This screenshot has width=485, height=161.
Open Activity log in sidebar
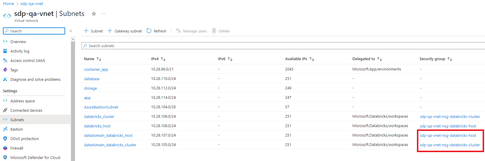click(x=20, y=51)
